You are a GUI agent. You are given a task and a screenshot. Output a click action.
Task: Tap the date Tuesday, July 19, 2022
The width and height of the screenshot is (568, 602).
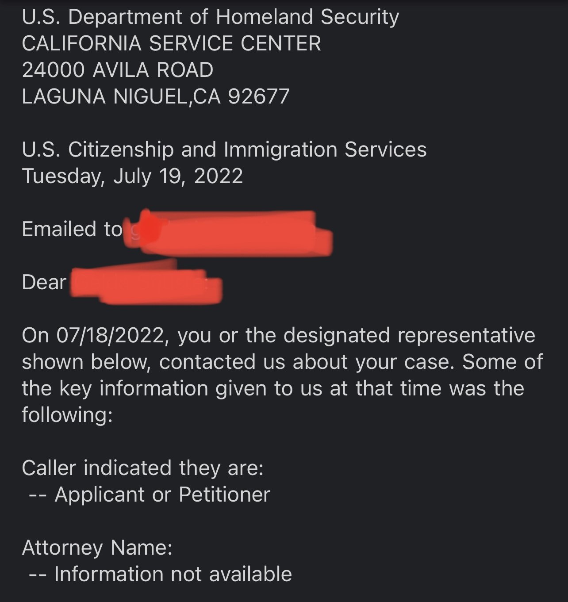(132, 176)
